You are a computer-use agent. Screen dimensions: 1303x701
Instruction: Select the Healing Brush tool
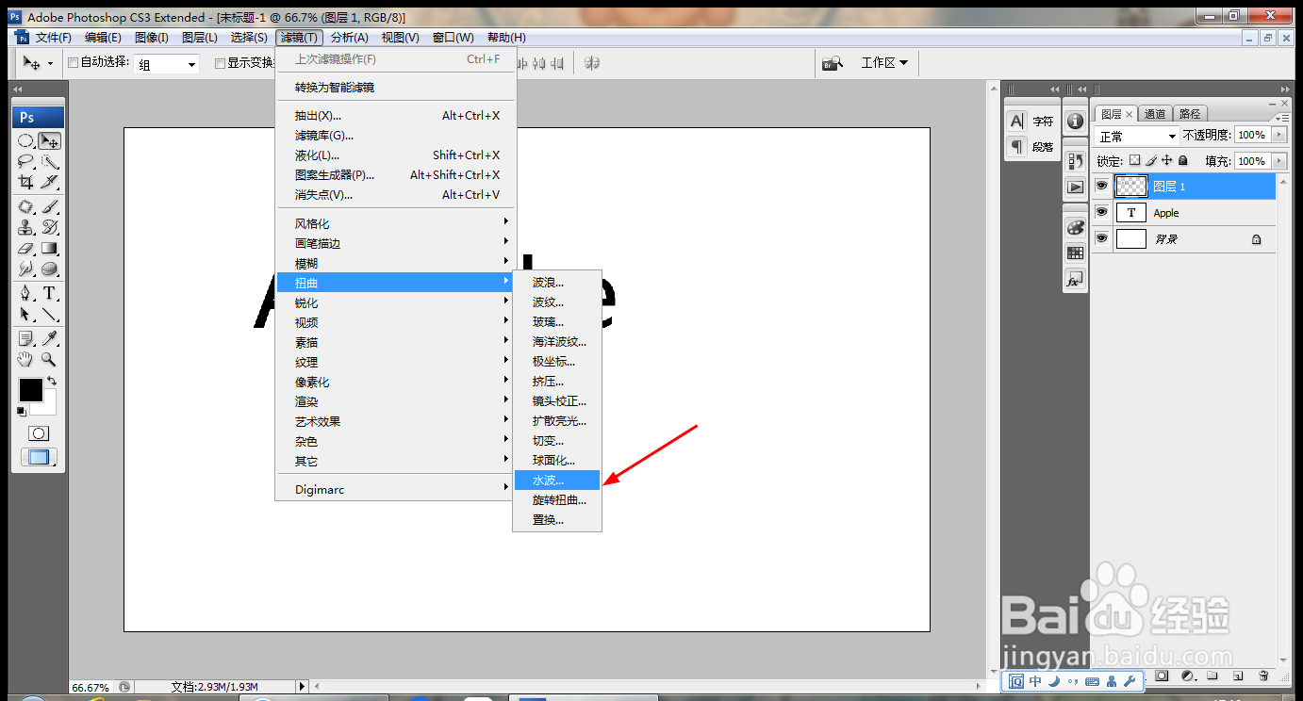click(x=26, y=206)
